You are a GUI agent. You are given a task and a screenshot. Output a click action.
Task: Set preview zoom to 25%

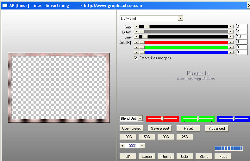[x=185, y=137]
